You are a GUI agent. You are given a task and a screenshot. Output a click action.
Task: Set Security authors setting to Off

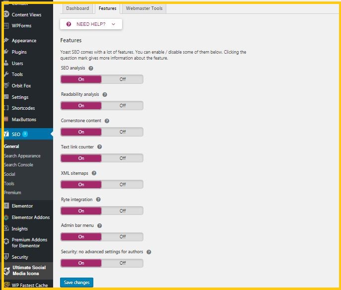click(x=123, y=263)
